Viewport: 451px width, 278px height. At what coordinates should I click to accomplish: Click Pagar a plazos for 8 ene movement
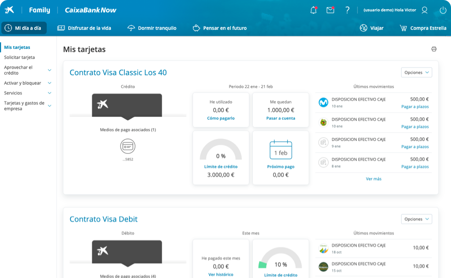[x=415, y=167]
